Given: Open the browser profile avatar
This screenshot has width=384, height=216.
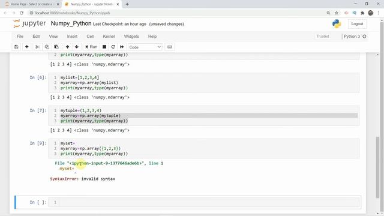Looking at the screenshot, I should coord(371,13).
